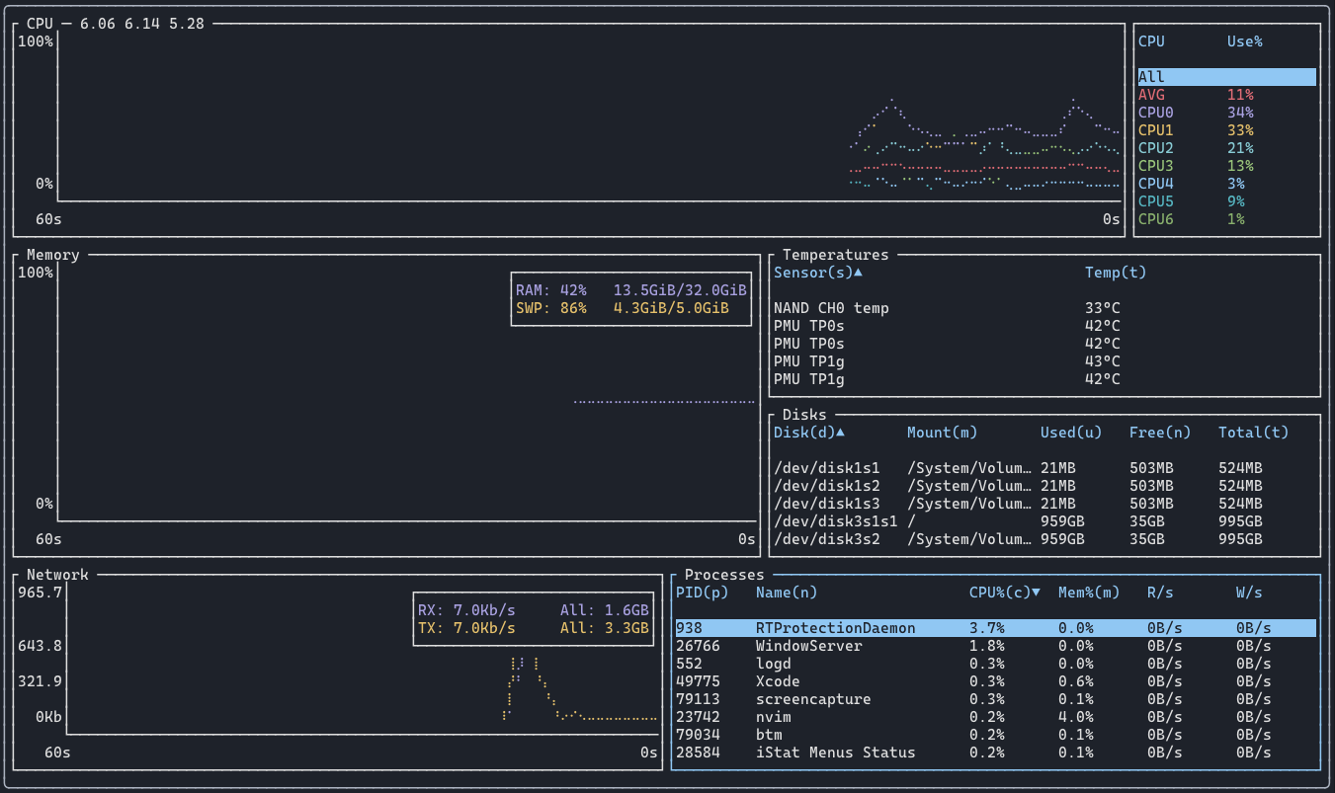Sort disks by Disk(d) column header
Image resolution: width=1335 pixels, height=793 pixels.
[808, 433]
